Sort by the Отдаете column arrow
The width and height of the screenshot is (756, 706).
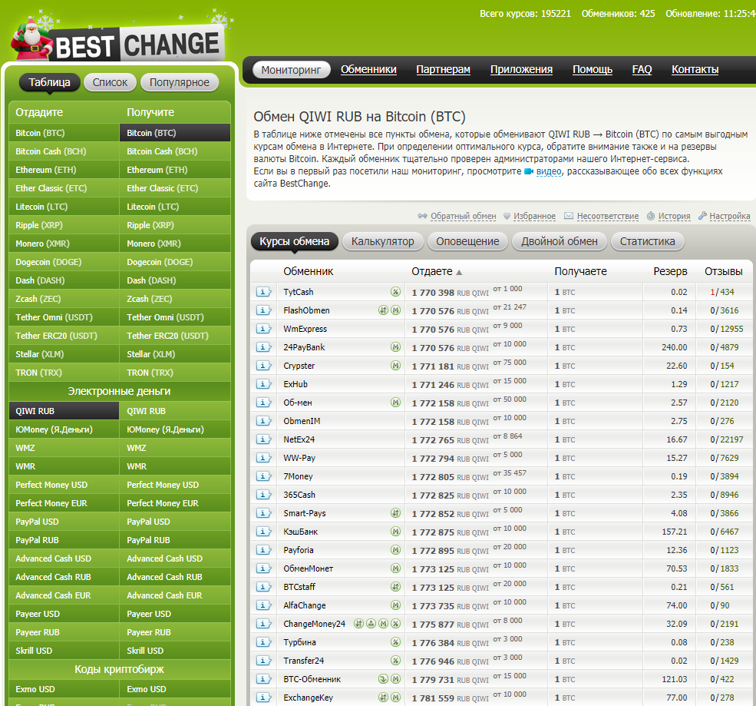point(459,272)
